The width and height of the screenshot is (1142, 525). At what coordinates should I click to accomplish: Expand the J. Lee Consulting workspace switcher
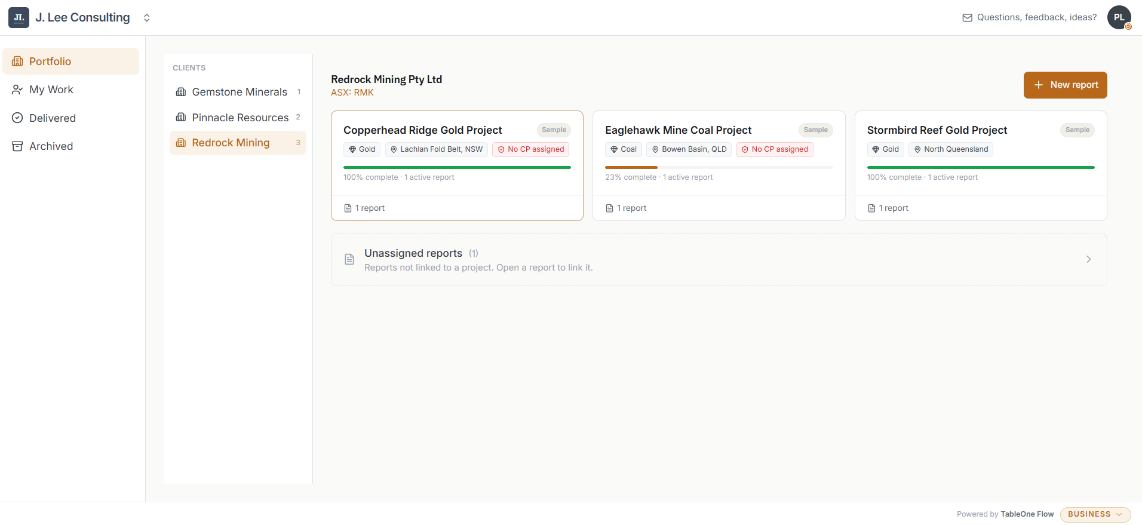(x=146, y=18)
